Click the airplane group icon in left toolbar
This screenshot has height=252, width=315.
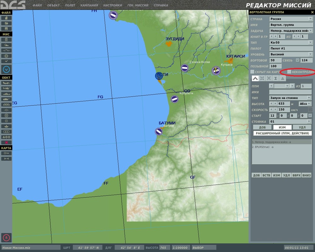coord(6,83)
